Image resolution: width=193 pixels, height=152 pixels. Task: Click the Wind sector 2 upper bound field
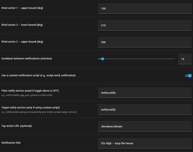click(x=145, y=42)
